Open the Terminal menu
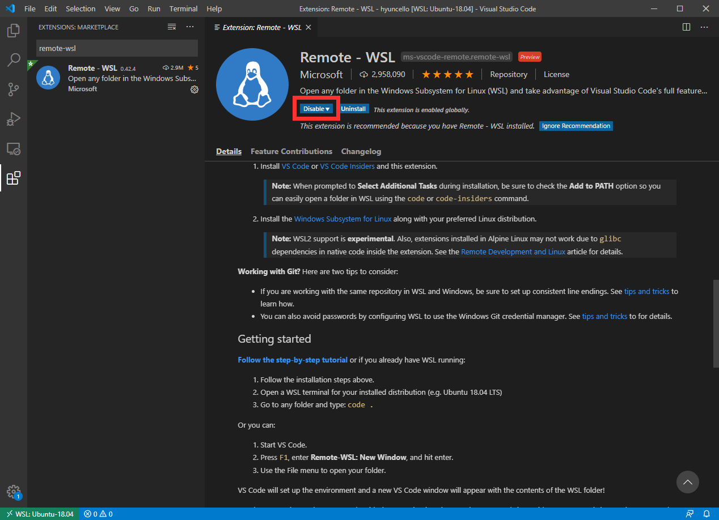The image size is (719, 520). tap(184, 9)
